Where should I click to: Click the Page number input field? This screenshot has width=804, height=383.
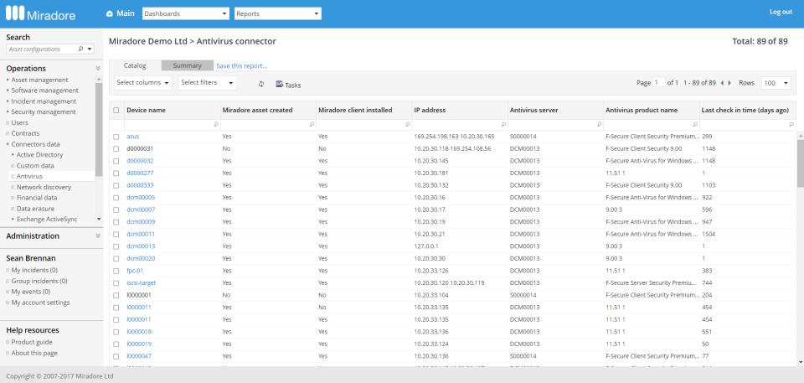pos(659,83)
